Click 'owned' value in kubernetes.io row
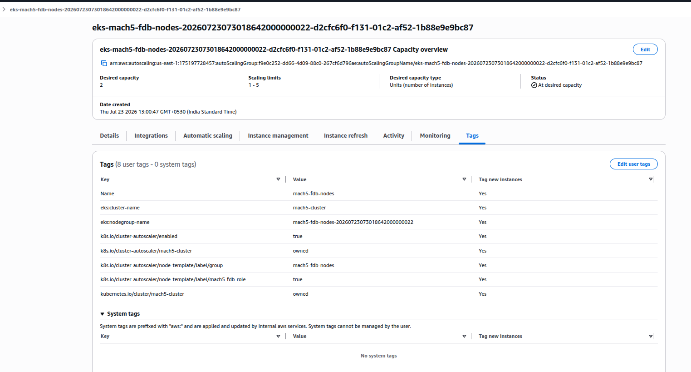 click(x=300, y=294)
